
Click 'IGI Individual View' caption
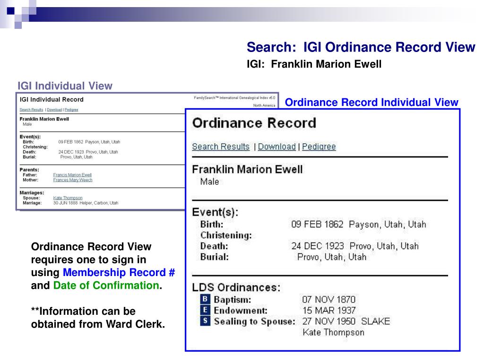[x=65, y=86]
